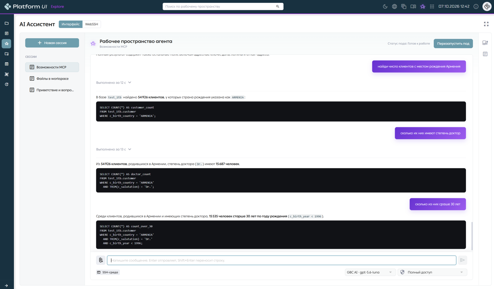Open the Полный доступ access dropdown
The height and width of the screenshot is (289, 494).
coord(432,272)
